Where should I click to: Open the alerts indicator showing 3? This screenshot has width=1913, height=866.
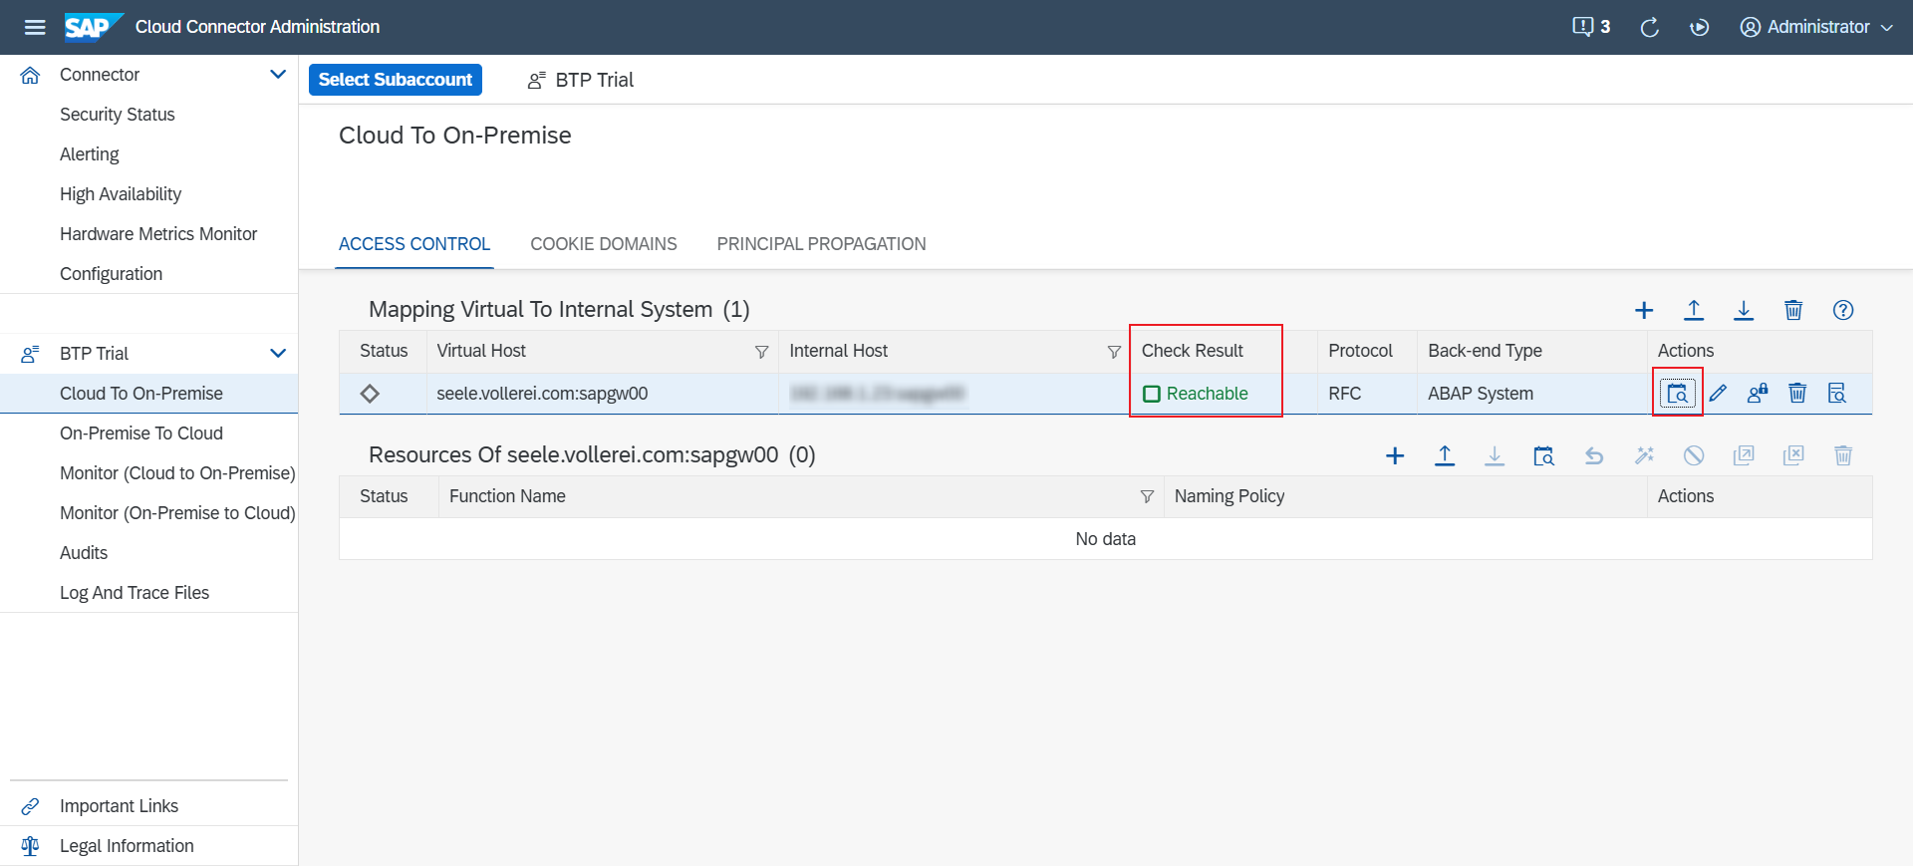coord(1591,27)
